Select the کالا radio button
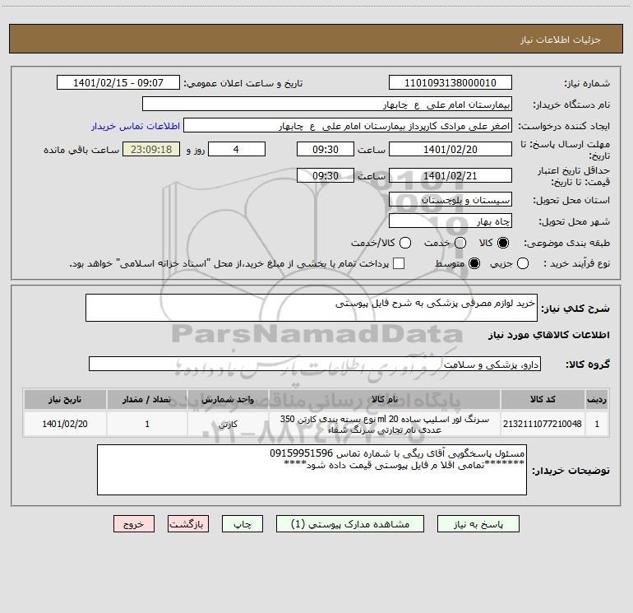Viewport: 633px width, 613px height. point(503,243)
